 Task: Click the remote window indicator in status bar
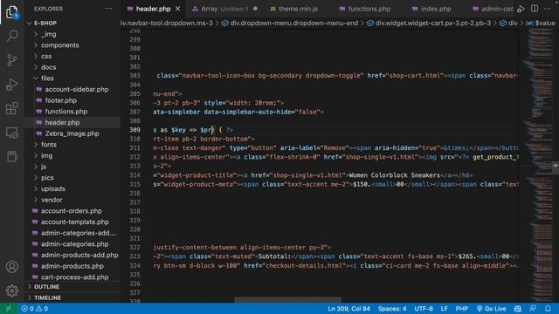click(x=9, y=309)
